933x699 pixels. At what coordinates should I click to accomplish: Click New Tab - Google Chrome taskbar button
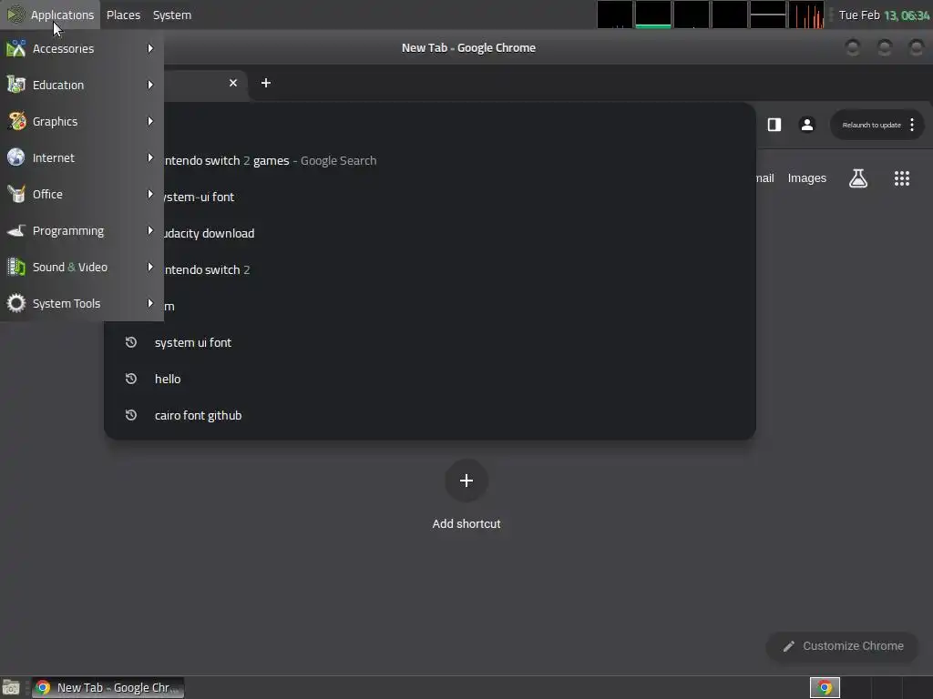point(108,688)
